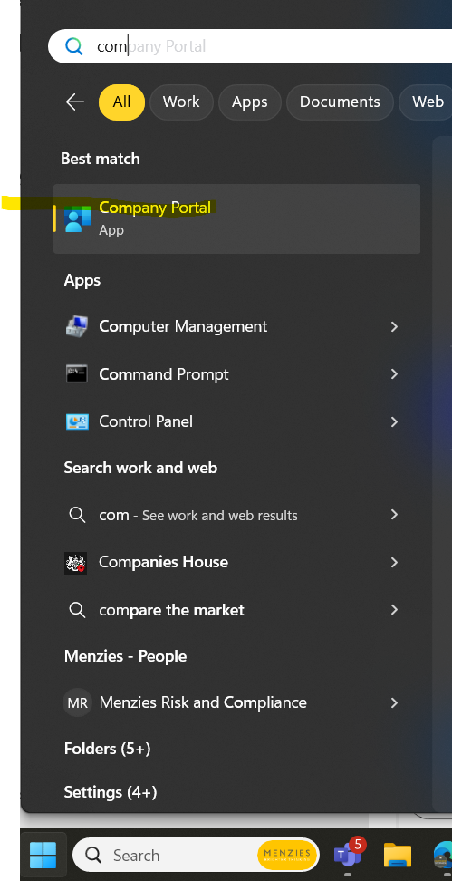Expand Computer Management options chevron
452x881 pixels.
pos(394,326)
